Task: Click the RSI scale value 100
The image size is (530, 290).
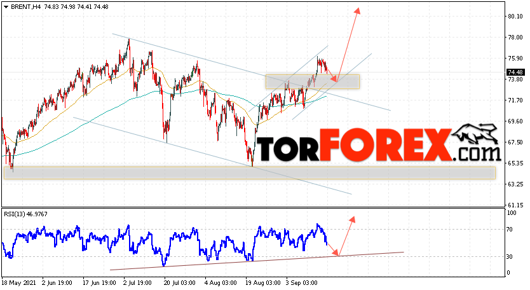Action: click(512, 213)
